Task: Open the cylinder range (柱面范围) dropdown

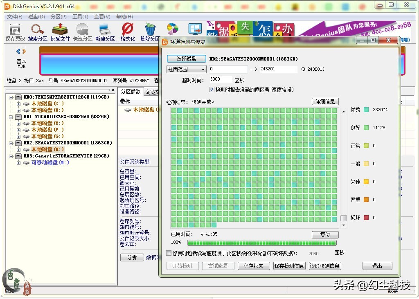Action: [x=186, y=69]
